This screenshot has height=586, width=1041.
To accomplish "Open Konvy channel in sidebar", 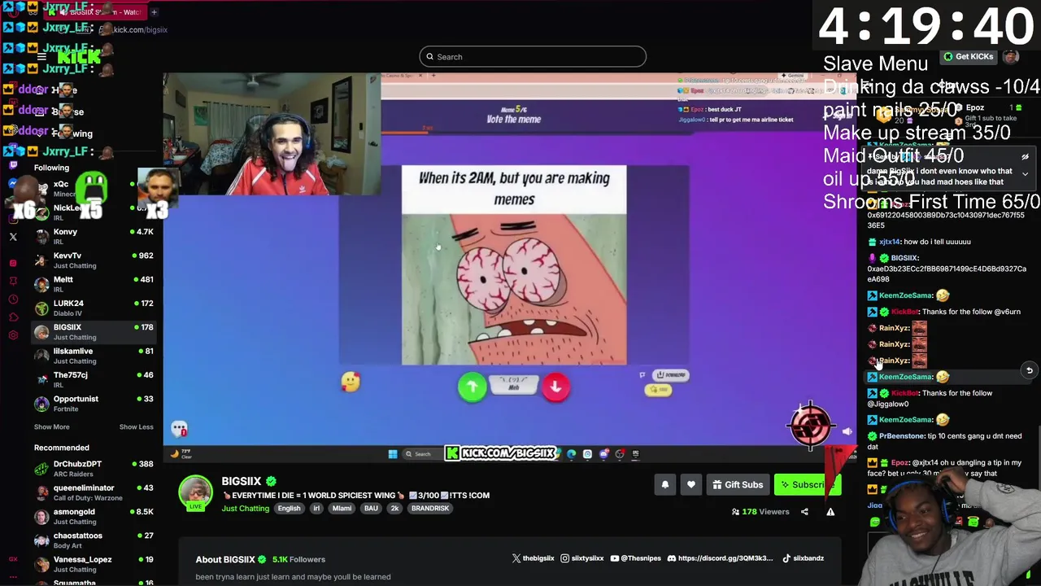I will [x=94, y=237].
